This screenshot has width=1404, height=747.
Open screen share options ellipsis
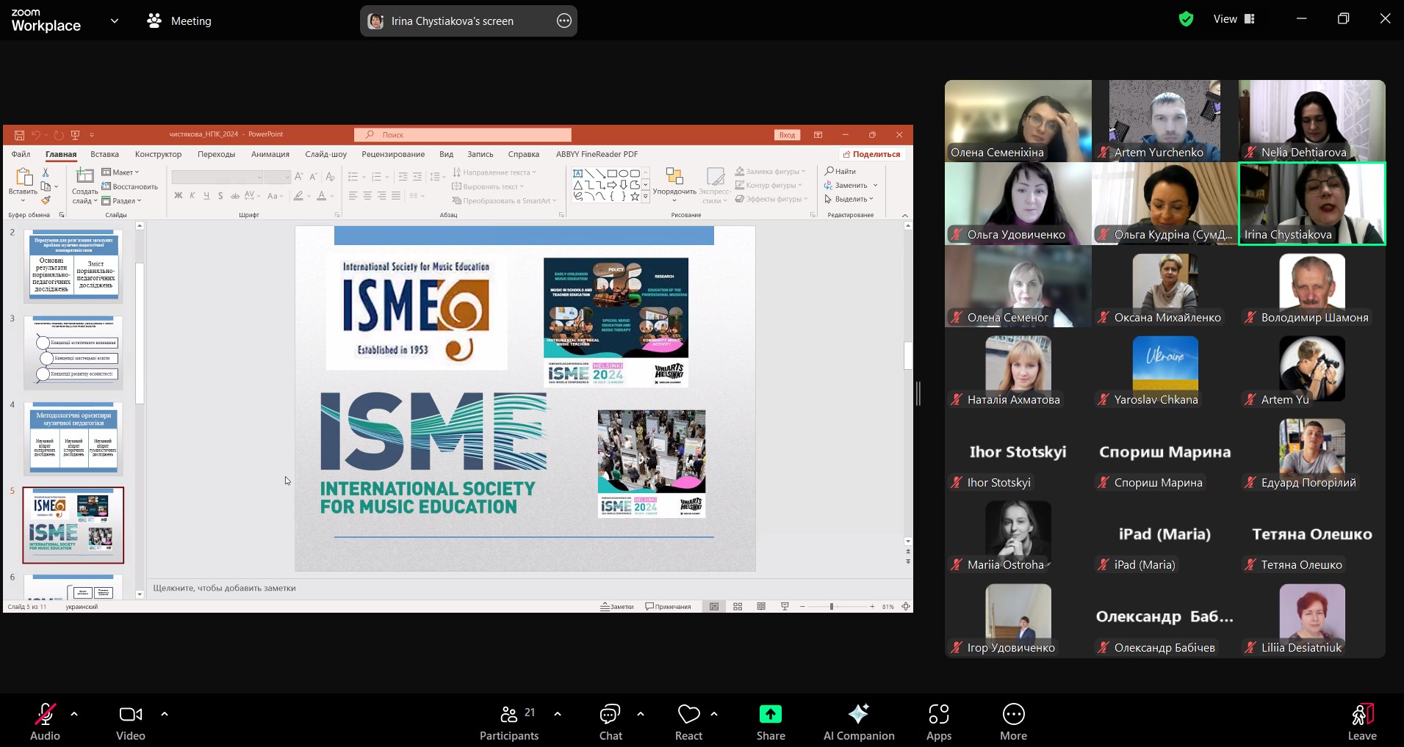pyautogui.click(x=564, y=21)
